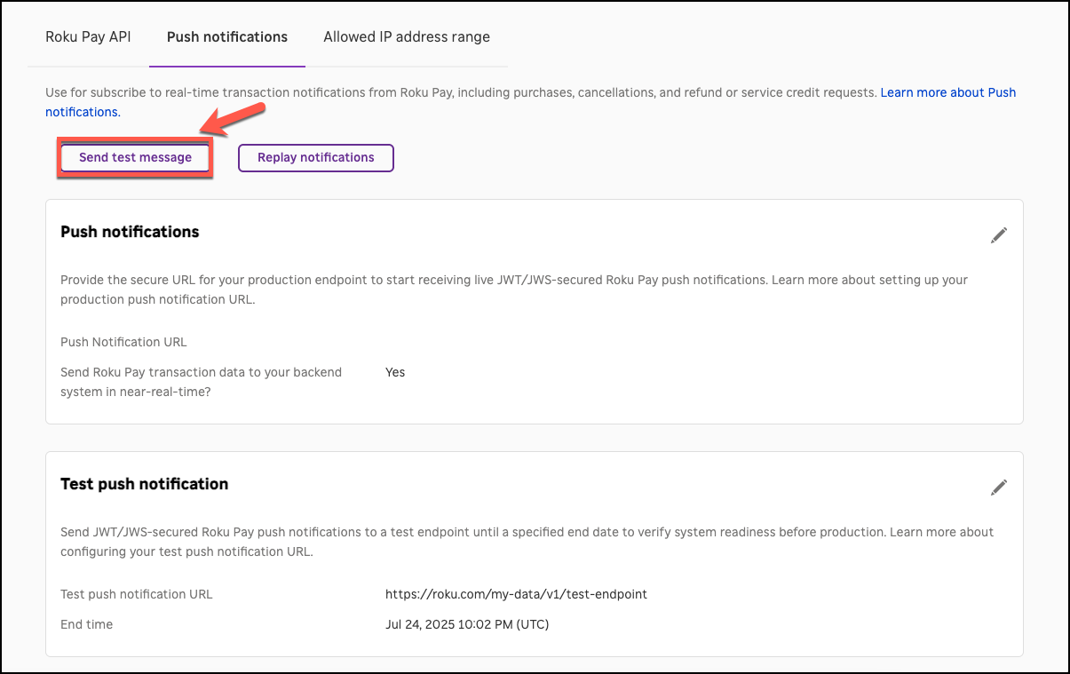Click the Yes value for near-real-time data

tap(395, 372)
